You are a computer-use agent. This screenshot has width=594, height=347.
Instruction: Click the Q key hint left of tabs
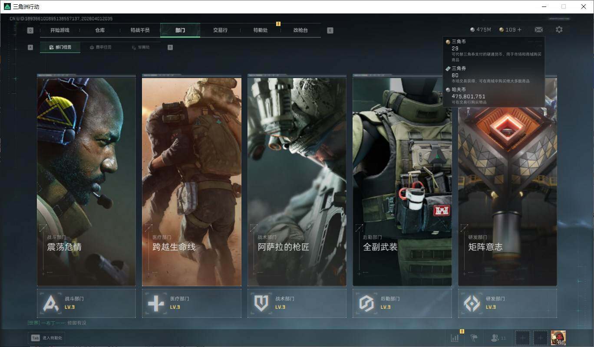click(30, 30)
